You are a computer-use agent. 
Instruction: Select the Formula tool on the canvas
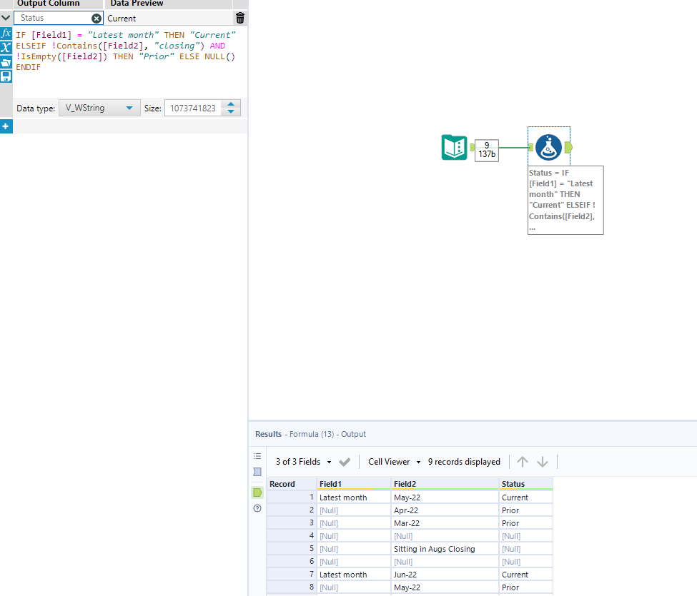(548, 148)
